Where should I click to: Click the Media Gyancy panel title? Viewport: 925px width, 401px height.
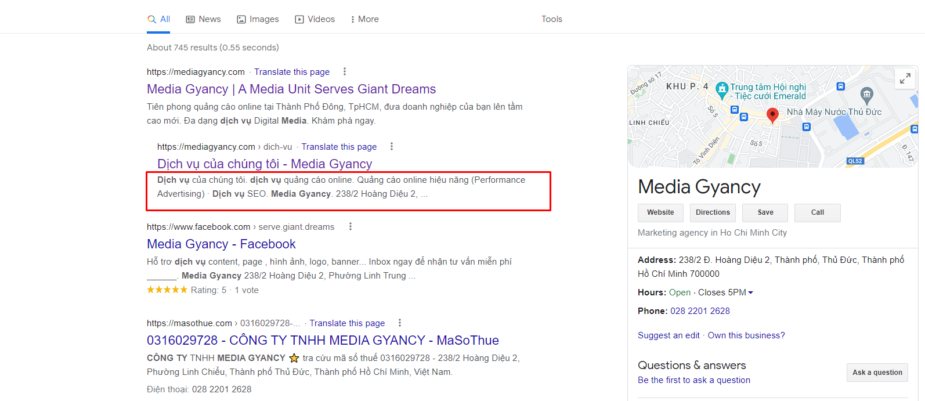pos(699,187)
